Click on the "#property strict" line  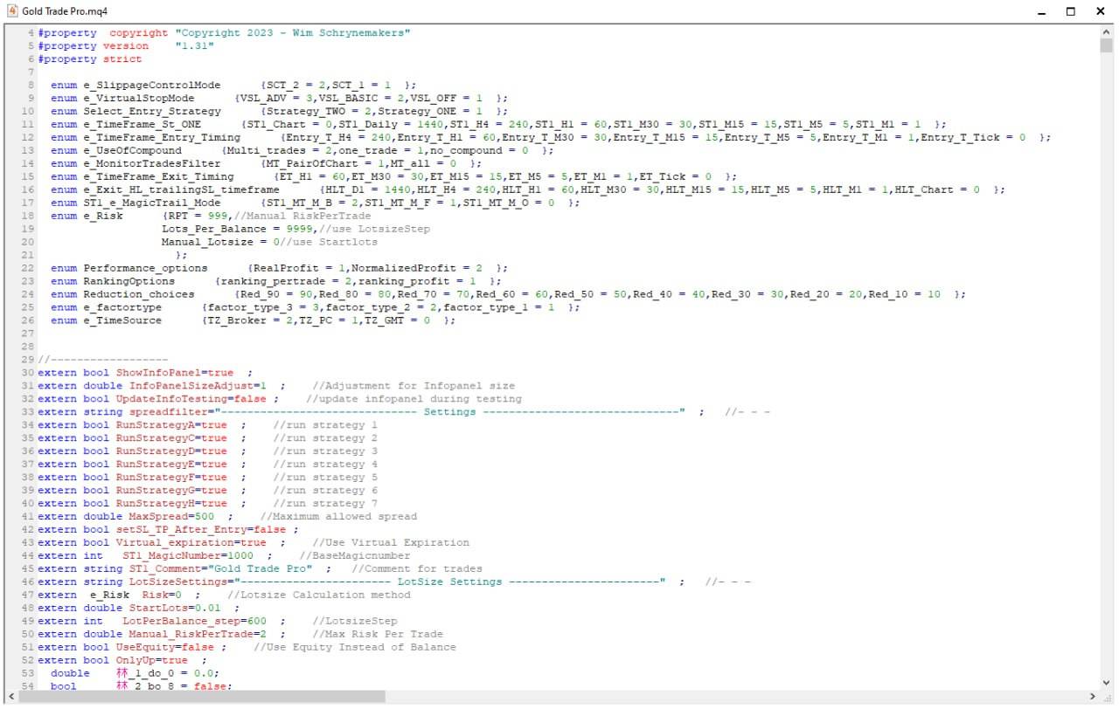pyautogui.click(x=89, y=59)
